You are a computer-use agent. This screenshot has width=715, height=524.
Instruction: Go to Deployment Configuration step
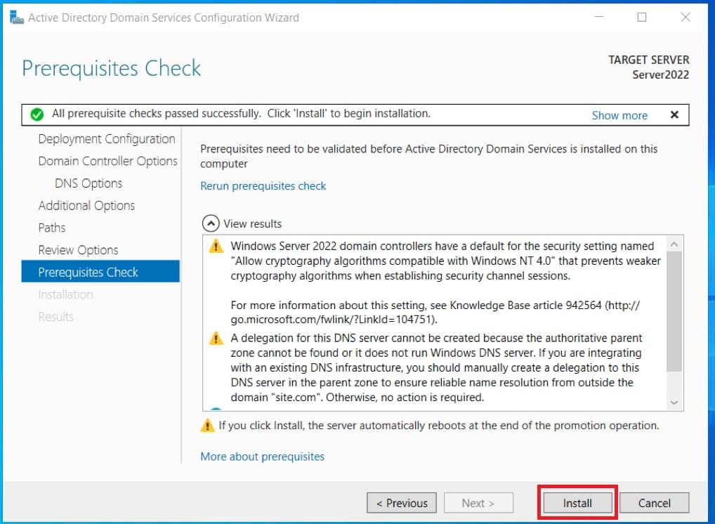click(106, 139)
